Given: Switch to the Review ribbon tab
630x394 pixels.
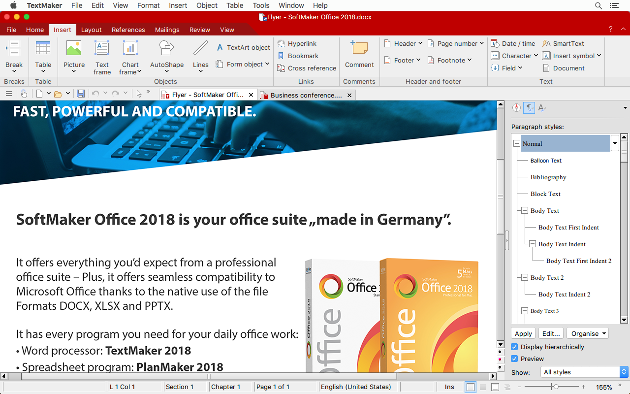Looking at the screenshot, I should pos(199,30).
